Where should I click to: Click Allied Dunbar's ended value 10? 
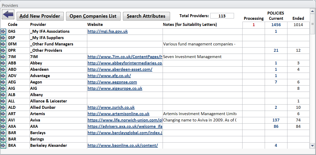pos(298,107)
